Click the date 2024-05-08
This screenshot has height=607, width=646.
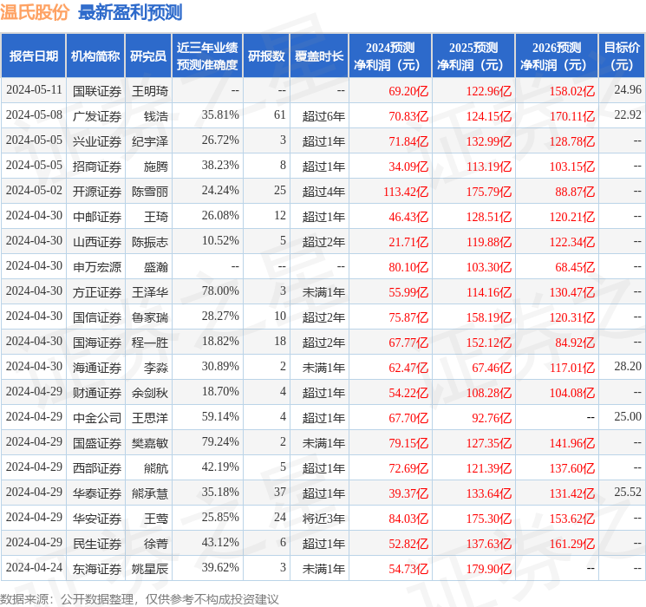point(34,115)
